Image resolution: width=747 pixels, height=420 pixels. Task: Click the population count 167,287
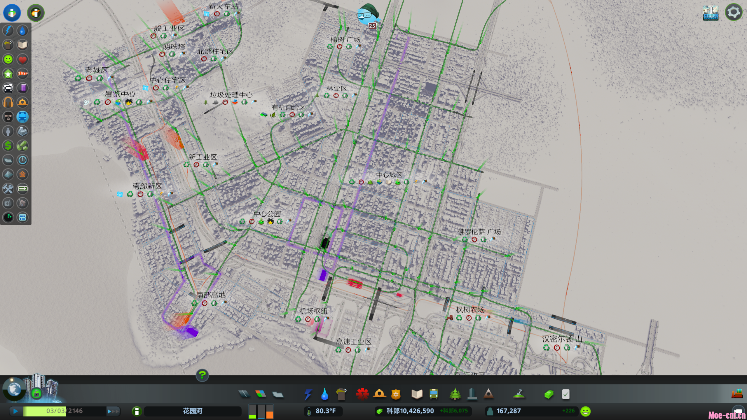(x=509, y=411)
